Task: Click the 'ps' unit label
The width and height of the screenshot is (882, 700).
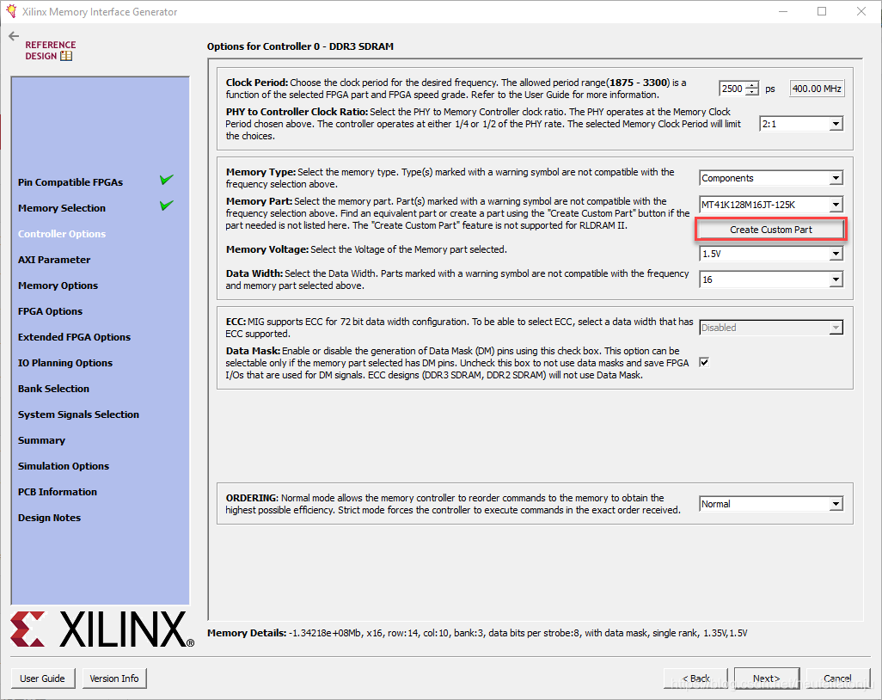Action: pos(770,89)
